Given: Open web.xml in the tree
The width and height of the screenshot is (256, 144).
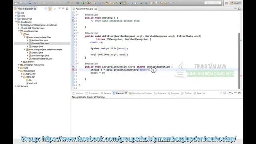Looking at the screenshot, I should tap(33, 83).
